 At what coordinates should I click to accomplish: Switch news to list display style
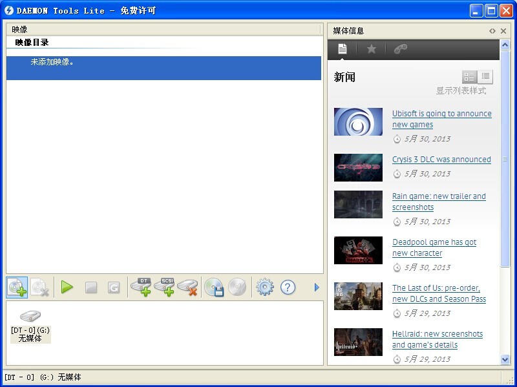point(487,76)
